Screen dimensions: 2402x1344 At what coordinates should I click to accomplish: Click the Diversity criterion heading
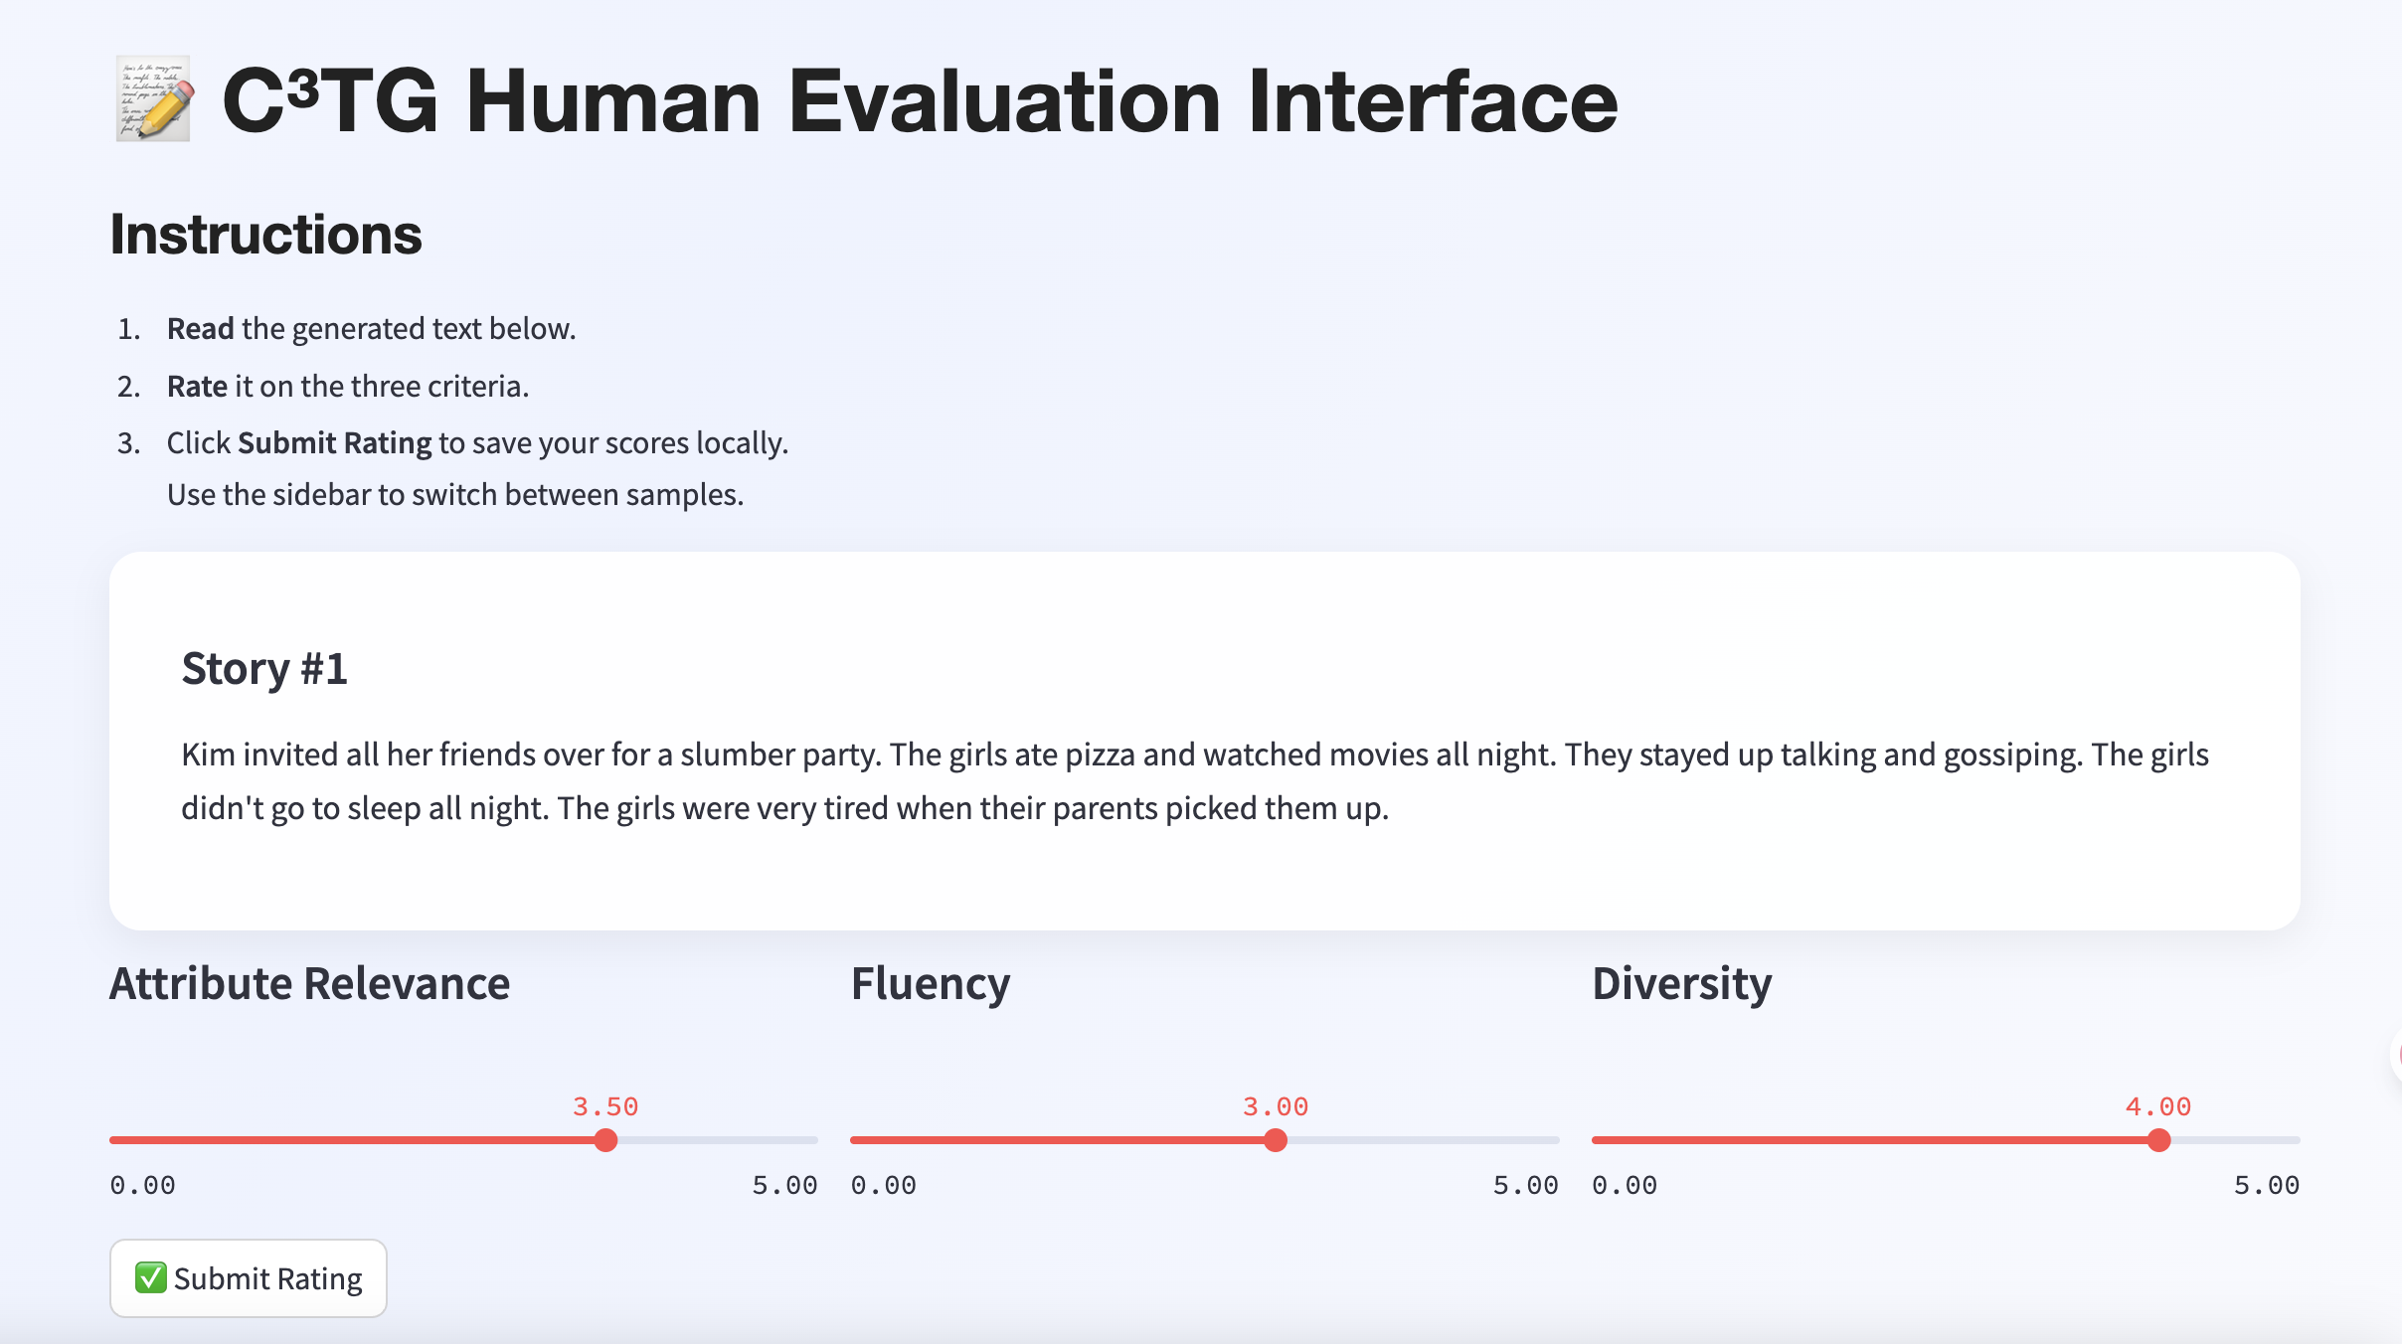pyautogui.click(x=1681, y=983)
